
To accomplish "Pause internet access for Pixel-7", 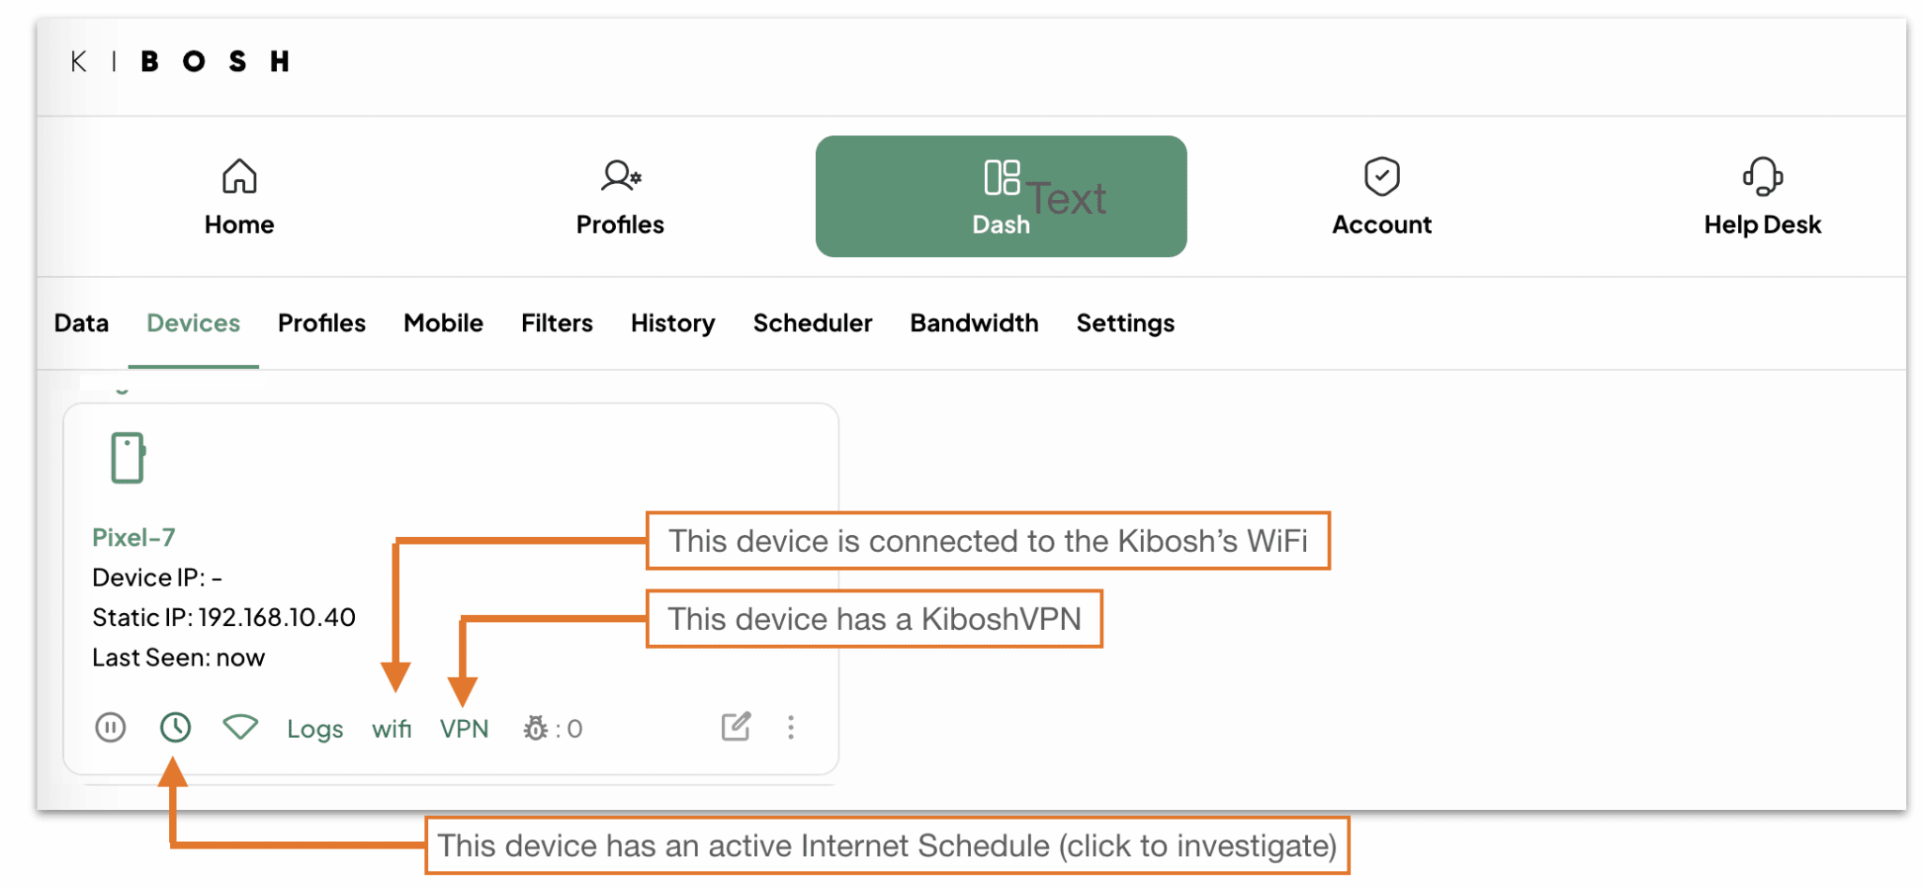I will [x=111, y=727].
